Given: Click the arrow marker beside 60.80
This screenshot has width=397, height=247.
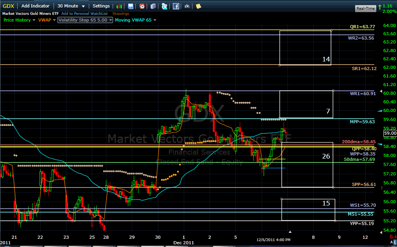Looking at the screenshot, I should pos(381,91).
